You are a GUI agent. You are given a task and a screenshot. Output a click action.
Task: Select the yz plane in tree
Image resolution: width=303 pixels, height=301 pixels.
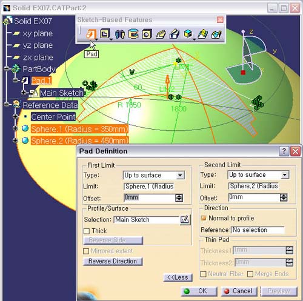coord(38,45)
